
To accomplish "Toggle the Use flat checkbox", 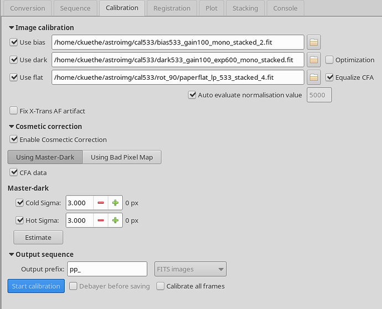I will point(13,78).
